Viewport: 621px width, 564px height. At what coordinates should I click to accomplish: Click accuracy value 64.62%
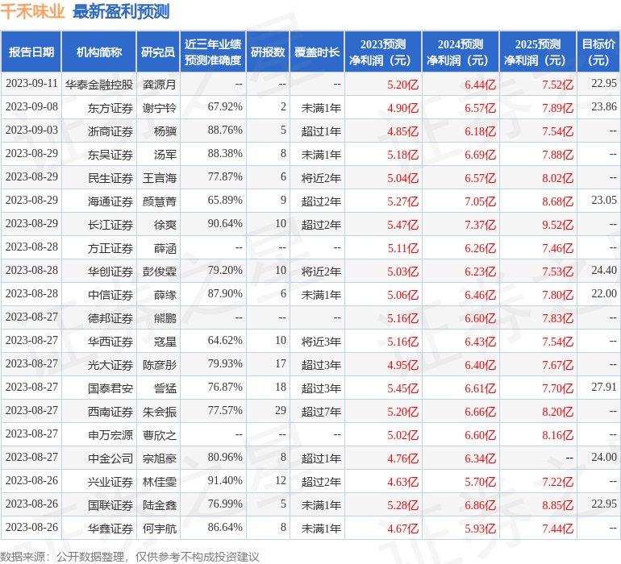tap(225, 340)
